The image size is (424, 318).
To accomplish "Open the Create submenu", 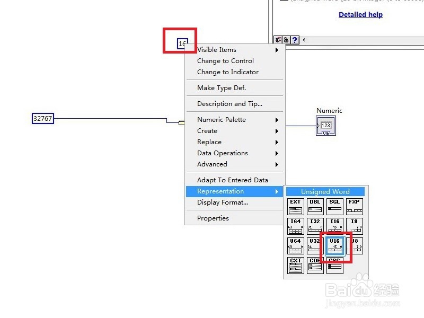I will pos(235,131).
